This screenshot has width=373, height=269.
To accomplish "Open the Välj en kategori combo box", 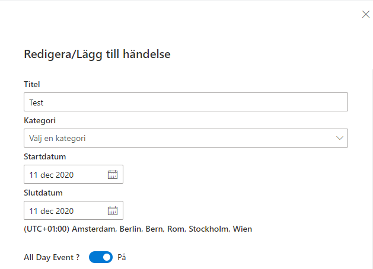I will pos(186,138).
